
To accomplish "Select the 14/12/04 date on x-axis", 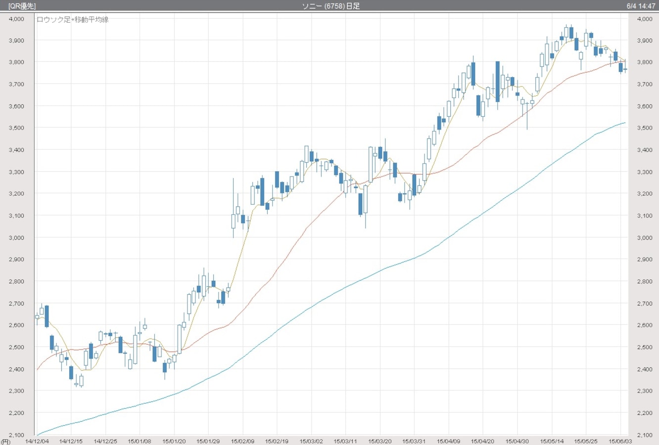I will [37, 441].
